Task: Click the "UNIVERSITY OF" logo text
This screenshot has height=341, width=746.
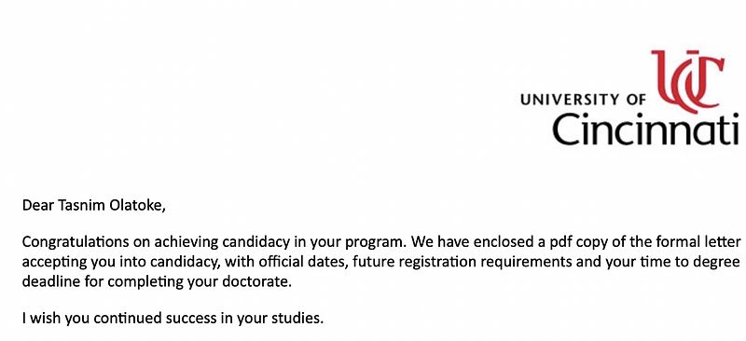Action: [x=584, y=100]
